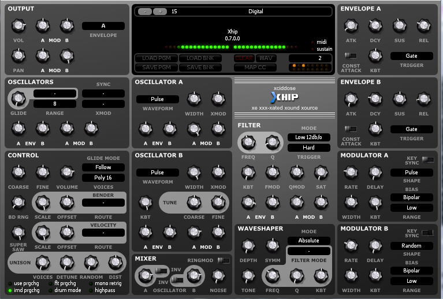Click the WAV button

tap(266, 58)
